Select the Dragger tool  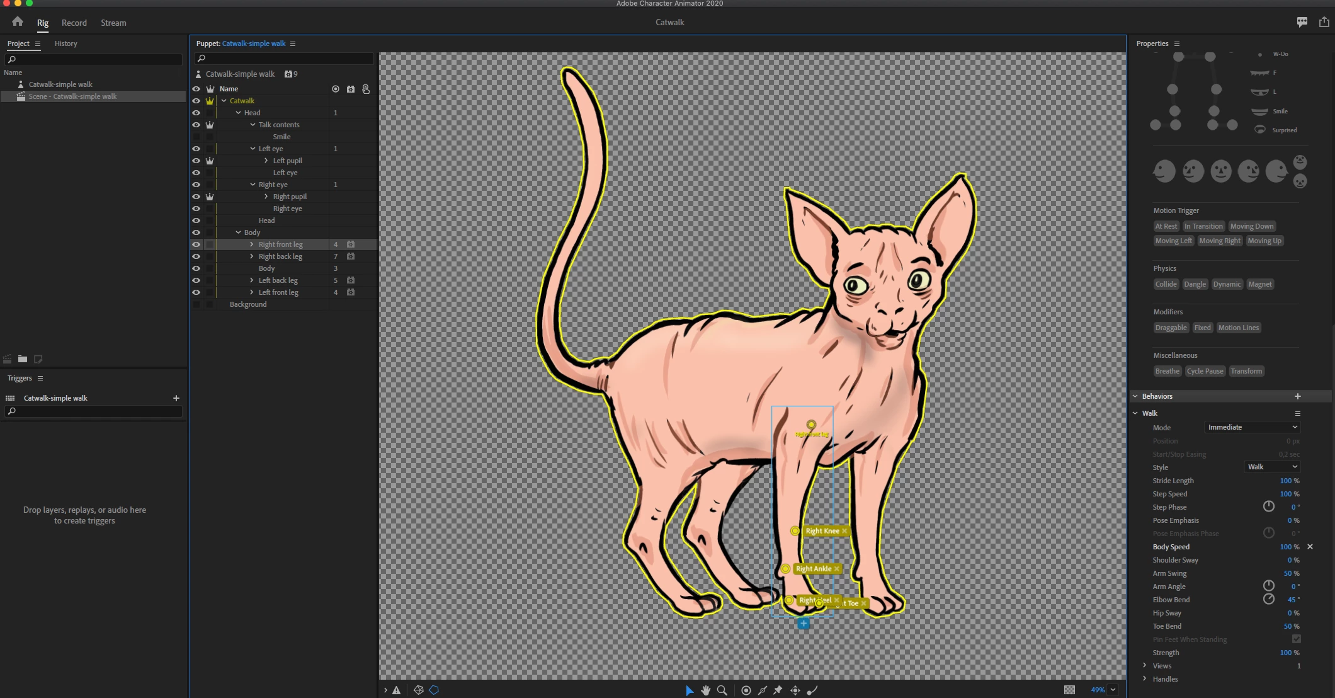795,690
